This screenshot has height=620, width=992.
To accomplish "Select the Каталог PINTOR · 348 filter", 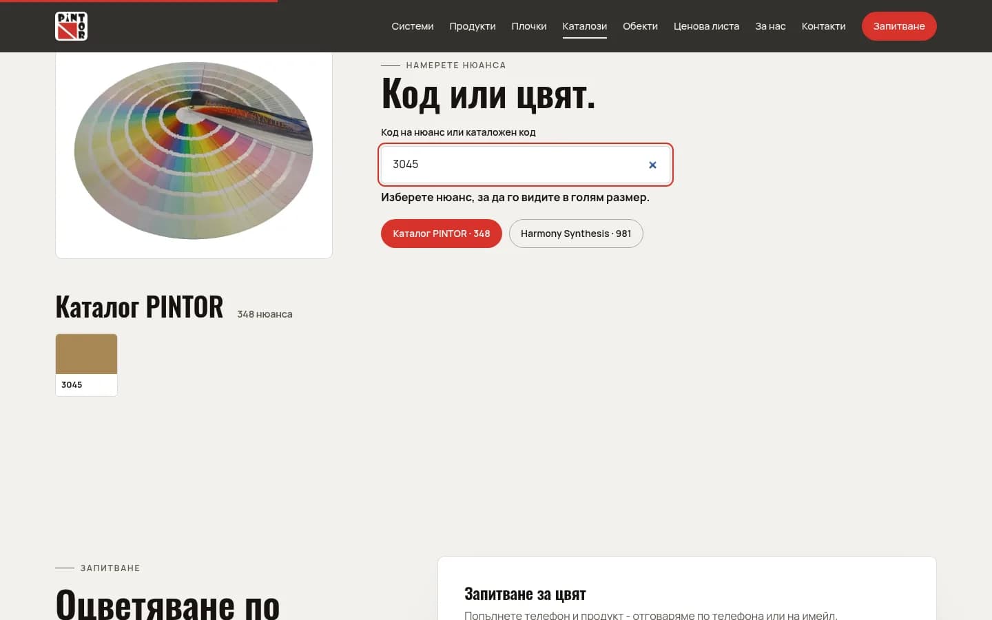I will coord(442,234).
